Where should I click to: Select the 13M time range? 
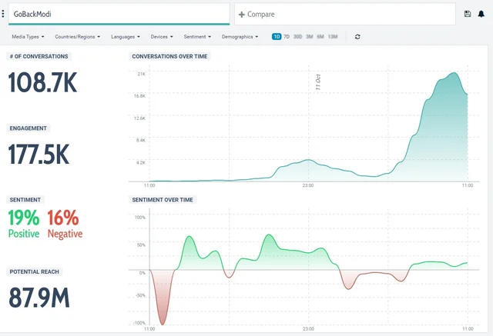click(333, 37)
